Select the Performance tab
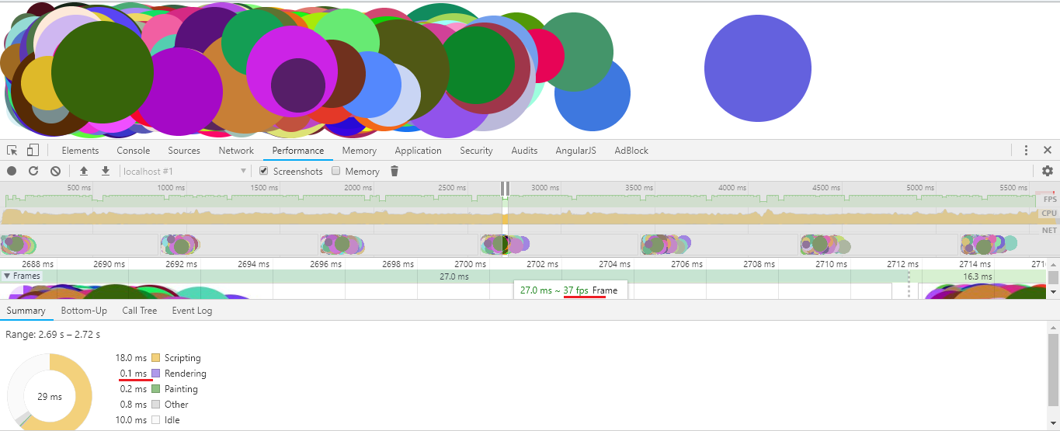 tap(298, 151)
